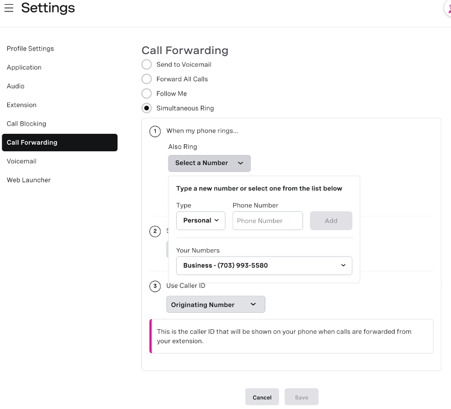This screenshot has height=409, width=451.
Task: Click into the Phone Number input field
Action: pos(268,220)
